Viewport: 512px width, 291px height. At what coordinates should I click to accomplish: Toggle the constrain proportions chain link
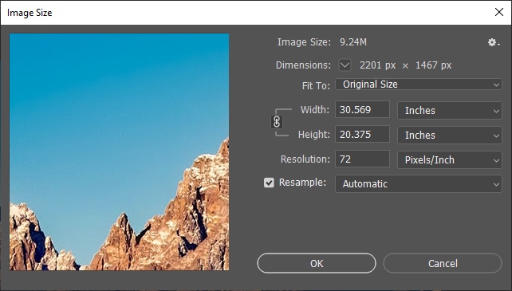click(x=277, y=122)
